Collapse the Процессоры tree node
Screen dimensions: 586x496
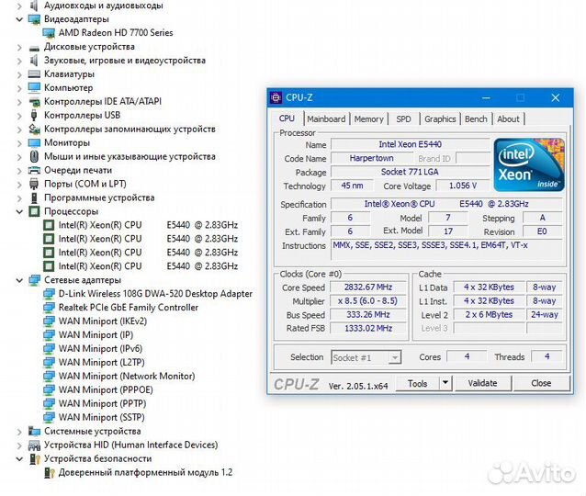pos(19,211)
